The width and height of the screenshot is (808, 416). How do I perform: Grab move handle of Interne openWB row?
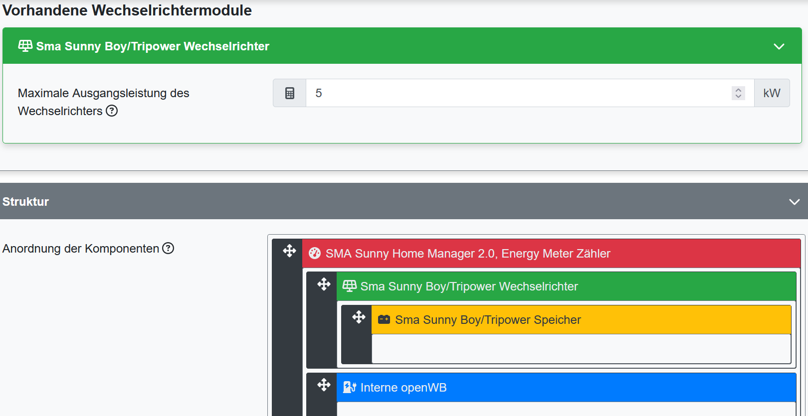324,385
